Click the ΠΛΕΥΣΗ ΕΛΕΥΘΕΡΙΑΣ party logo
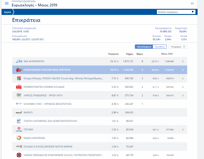 (x=19, y=121)
